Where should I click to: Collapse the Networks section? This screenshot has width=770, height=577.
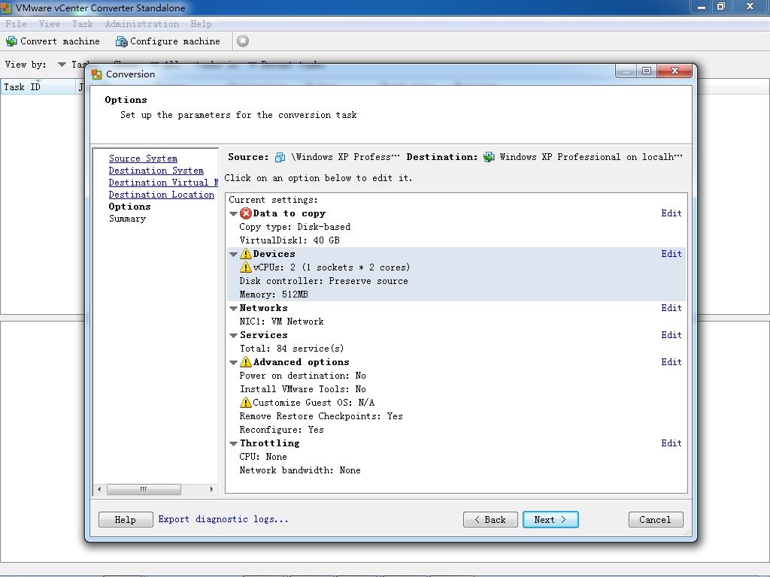[x=234, y=309]
